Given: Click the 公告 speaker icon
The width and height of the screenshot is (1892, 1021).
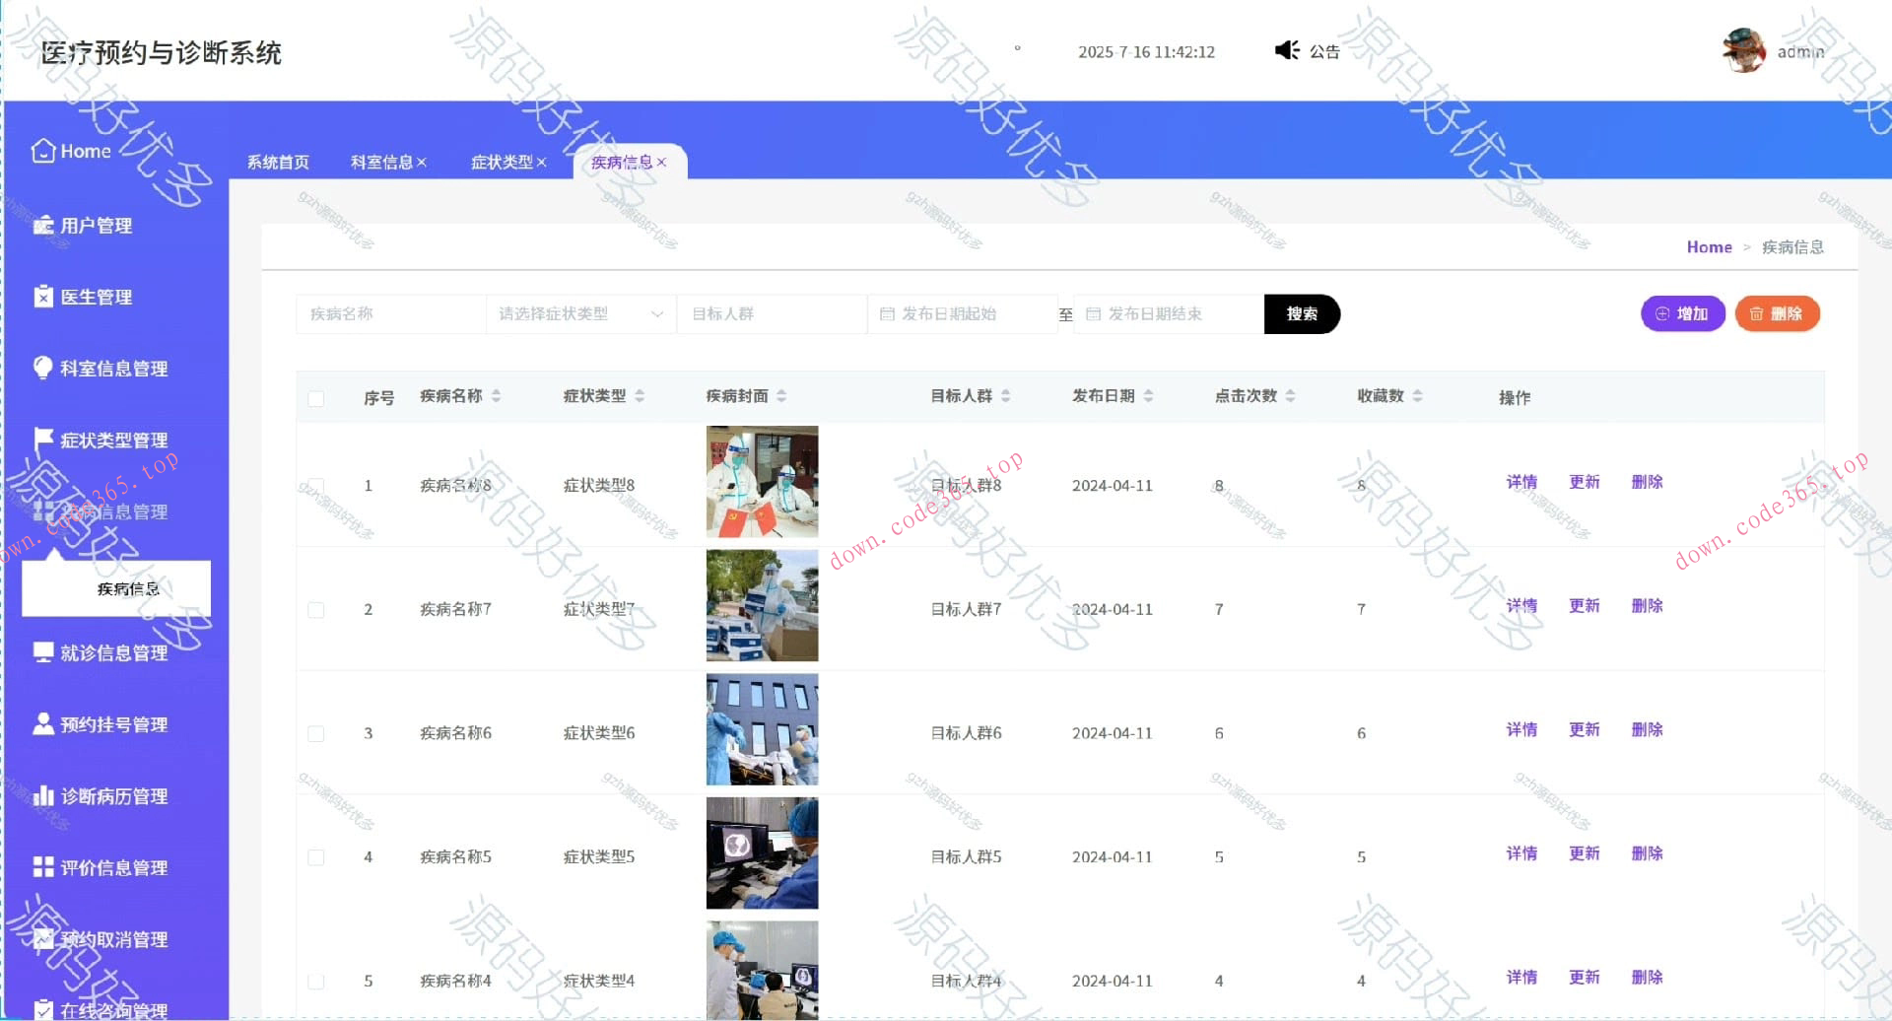Looking at the screenshot, I should pos(1287,50).
